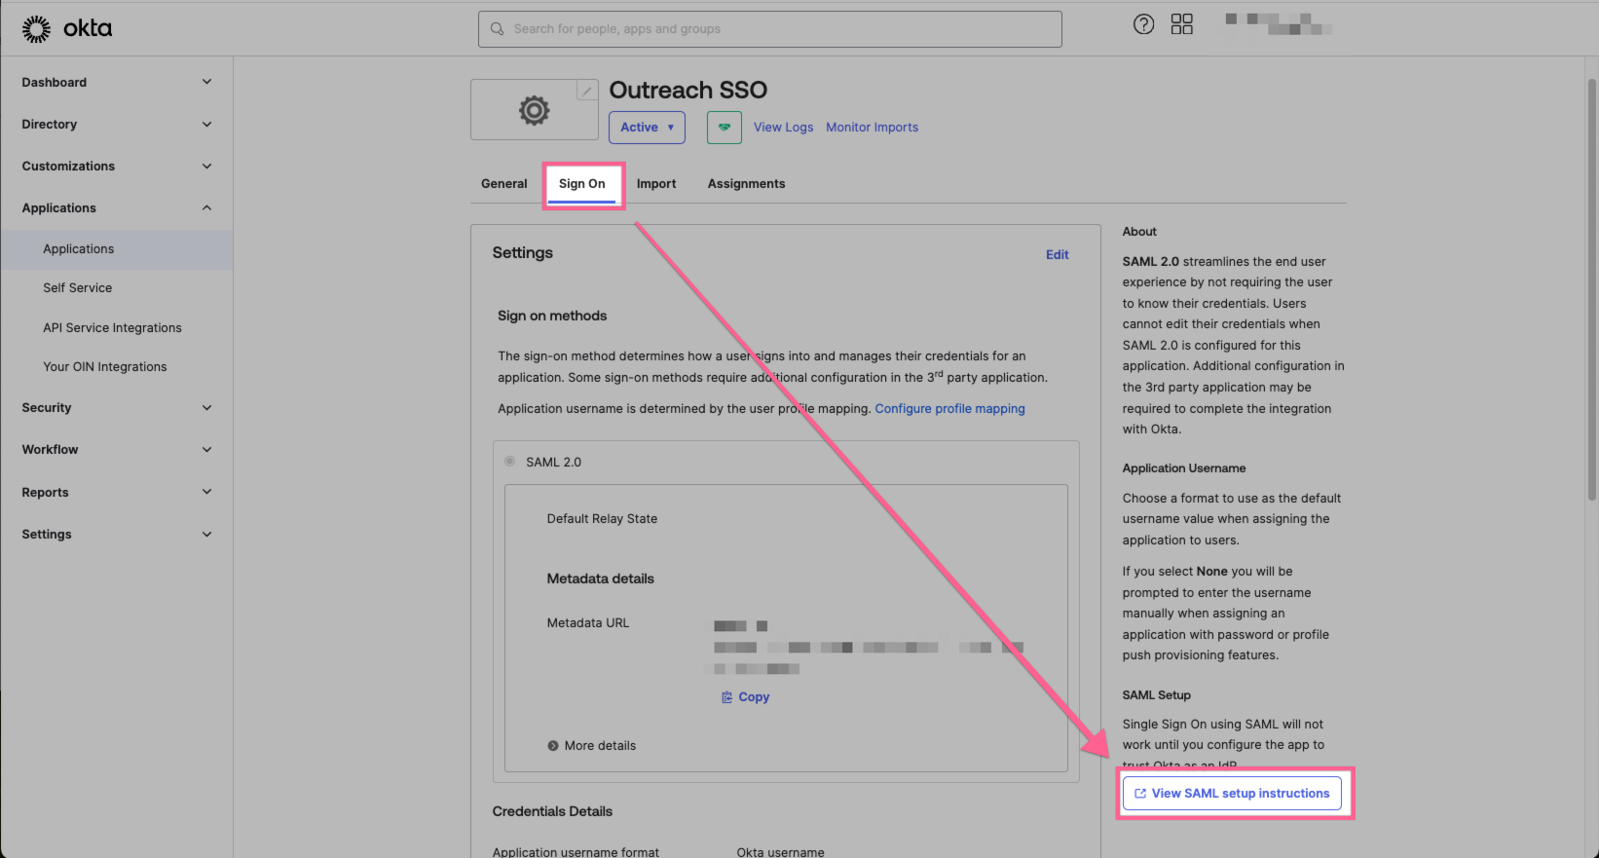The image size is (1599, 858).
Task: Open the Import tab
Action: [x=656, y=184]
